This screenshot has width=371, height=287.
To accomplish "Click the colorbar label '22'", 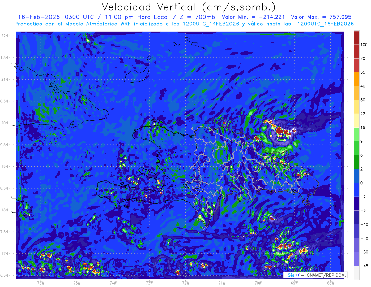I will click(363, 114).
